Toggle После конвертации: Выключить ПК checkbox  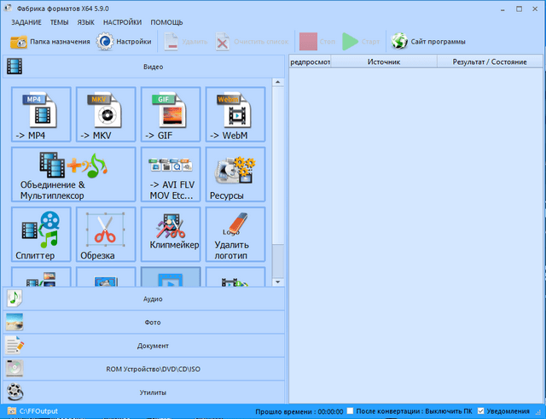click(x=350, y=411)
